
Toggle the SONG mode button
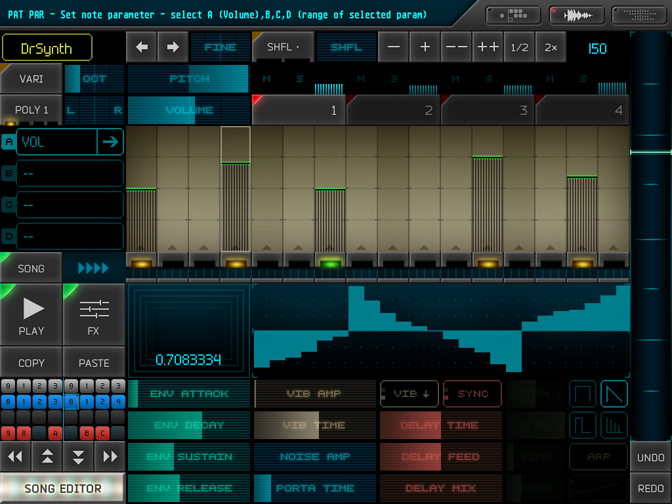pyautogui.click(x=31, y=268)
